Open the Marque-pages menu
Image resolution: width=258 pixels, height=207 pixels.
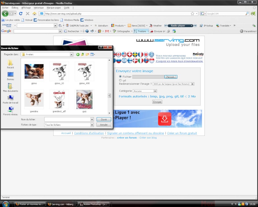[54, 8]
